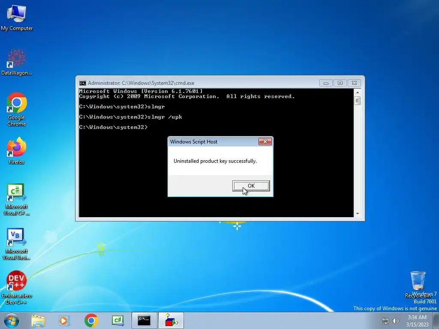The width and height of the screenshot is (439, 329).
Task: Open Windows Explorer from the taskbar
Action: (38, 321)
